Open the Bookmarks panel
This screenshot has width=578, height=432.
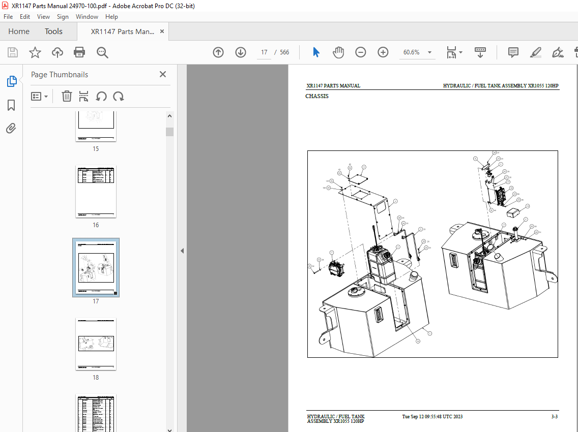pos(11,105)
